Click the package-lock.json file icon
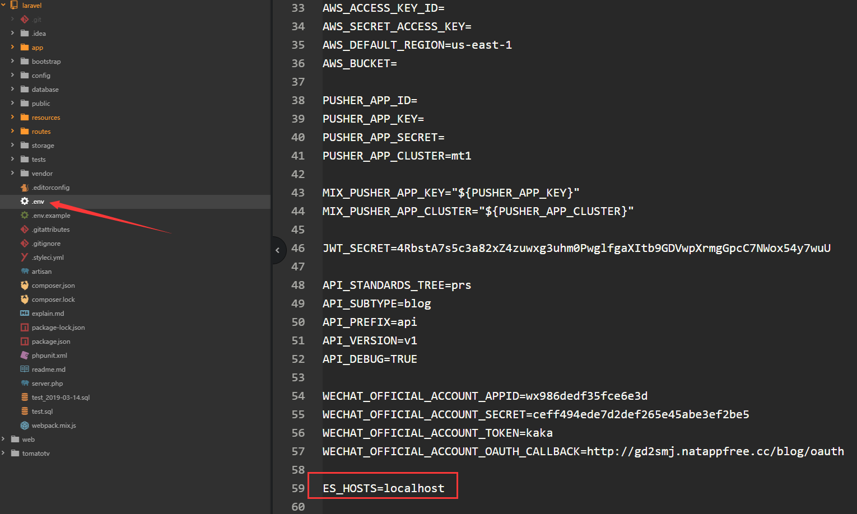The width and height of the screenshot is (857, 514). click(x=25, y=328)
